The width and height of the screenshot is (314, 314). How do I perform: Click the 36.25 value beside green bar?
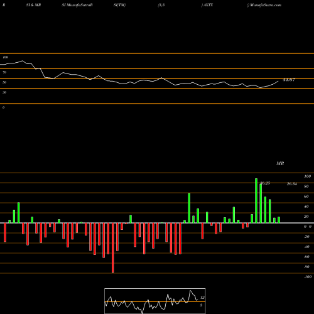pos(266,183)
